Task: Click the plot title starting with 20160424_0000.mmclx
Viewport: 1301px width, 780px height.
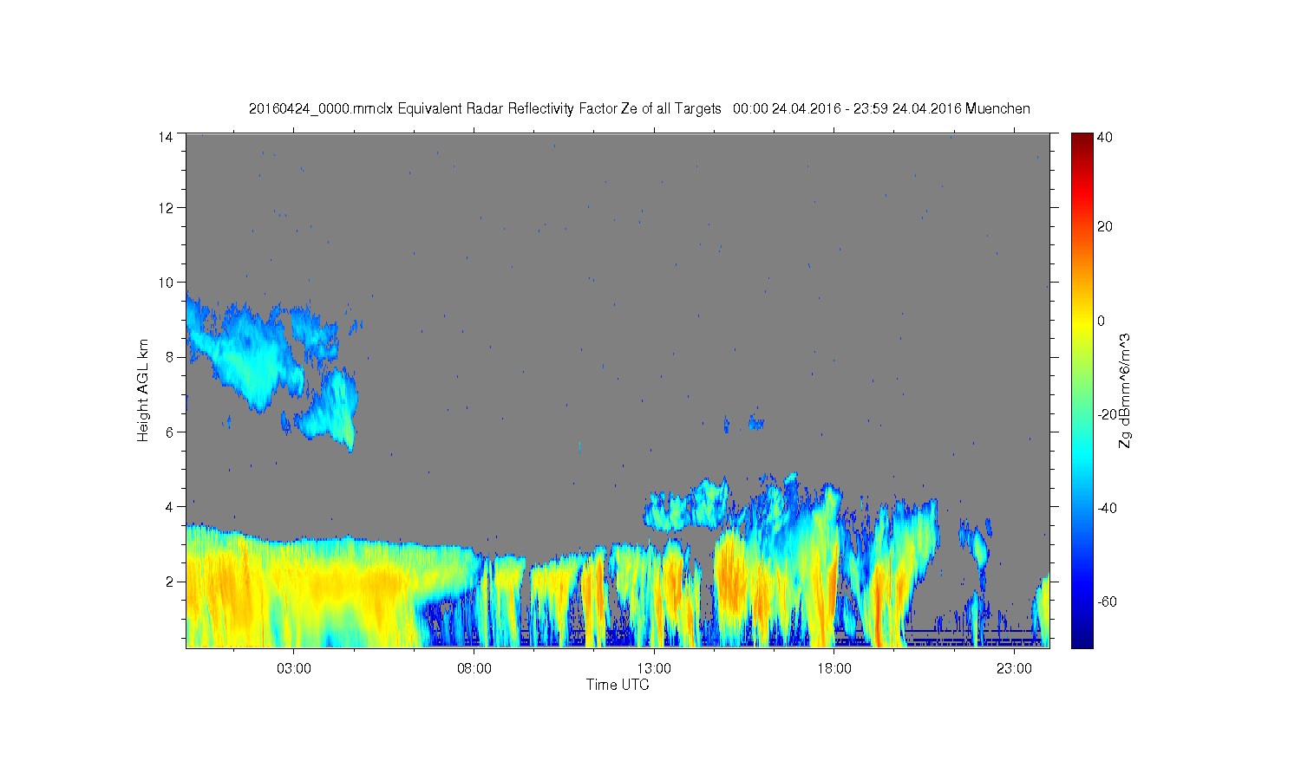Action: (x=639, y=109)
